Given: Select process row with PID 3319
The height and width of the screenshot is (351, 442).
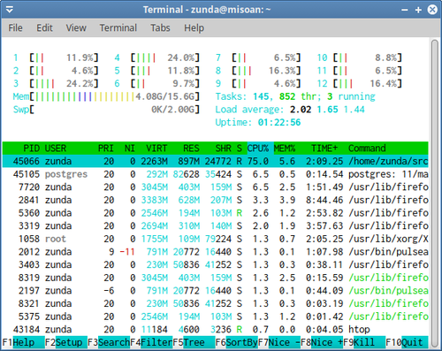Looking at the screenshot, I should click(216, 226).
